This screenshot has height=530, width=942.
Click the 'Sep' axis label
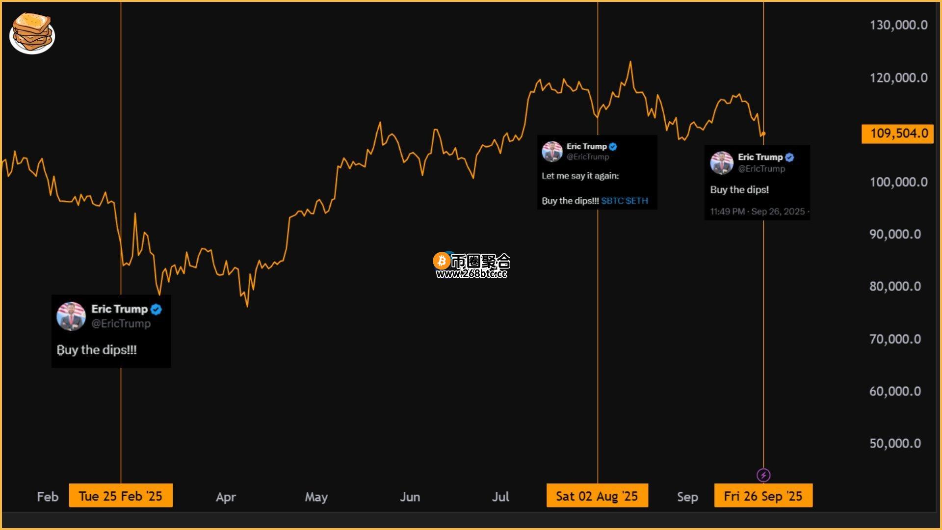(x=687, y=497)
